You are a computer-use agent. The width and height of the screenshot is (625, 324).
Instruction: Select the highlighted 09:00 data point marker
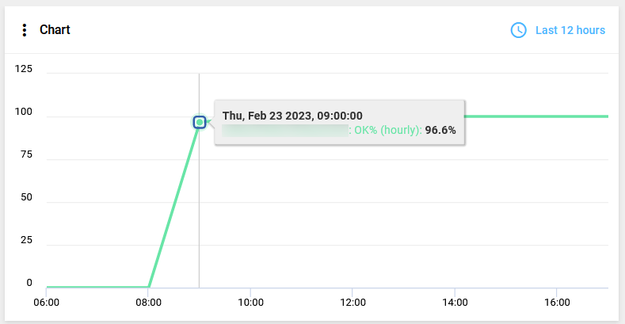tap(200, 122)
